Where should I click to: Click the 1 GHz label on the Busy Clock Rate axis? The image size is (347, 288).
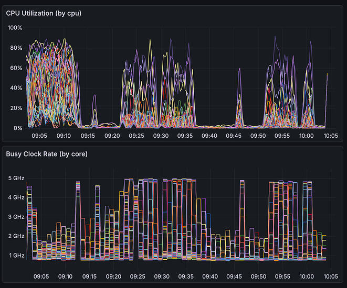pyautogui.click(x=17, y=256)
